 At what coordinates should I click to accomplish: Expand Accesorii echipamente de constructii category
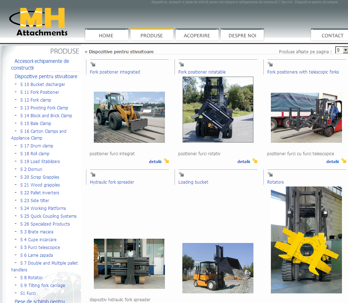click(40, 64)
